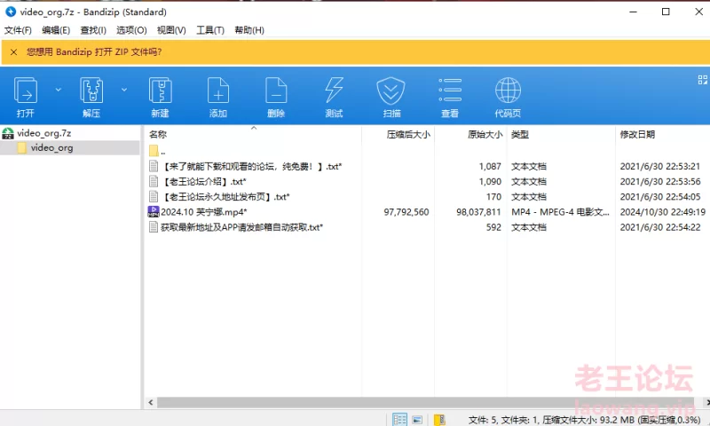Click the compressed size 97,792,560 cell
Image resolution: width=710 pixels, height=426 pixels.
coord(406,212)
